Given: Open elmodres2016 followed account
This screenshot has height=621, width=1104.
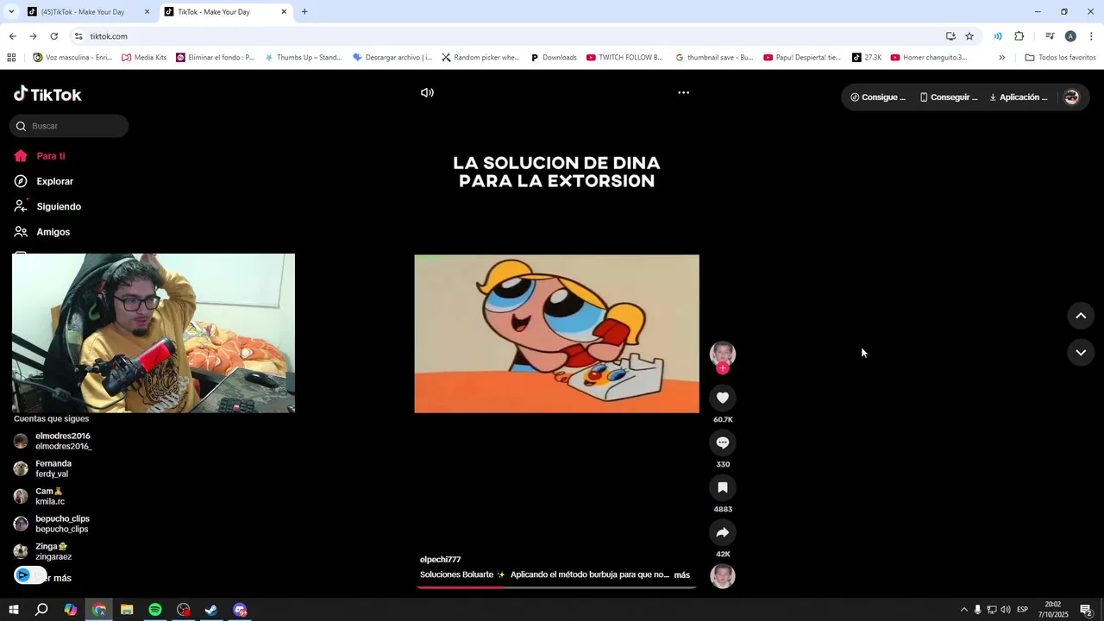Looking at the screenshot, I should pos(53,441).
